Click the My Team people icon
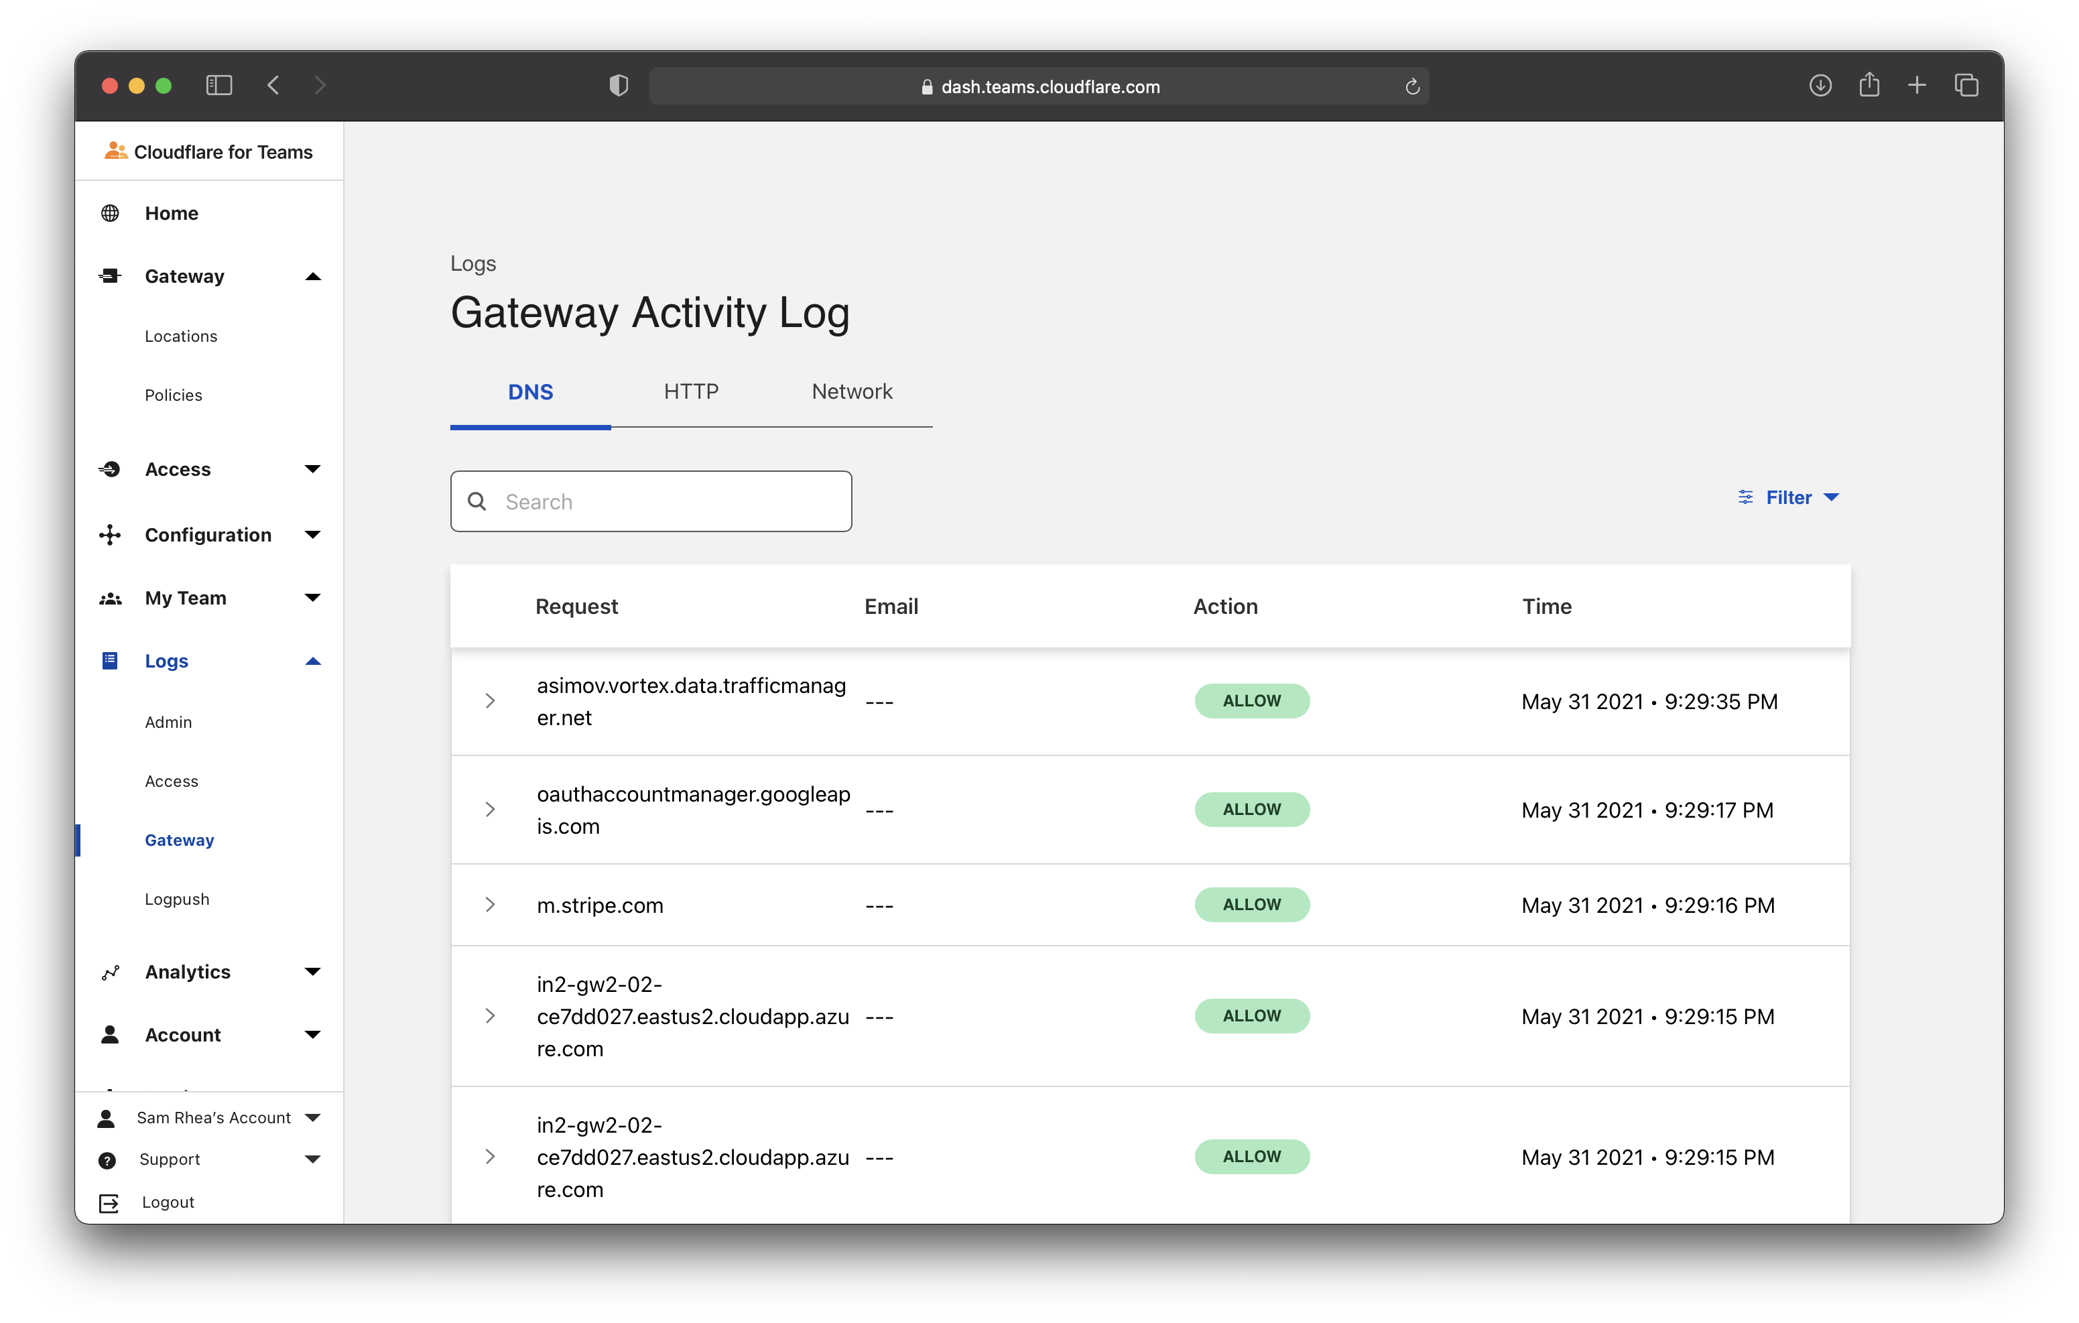This screenshot has width=2079, height=1323. point(110,598)
